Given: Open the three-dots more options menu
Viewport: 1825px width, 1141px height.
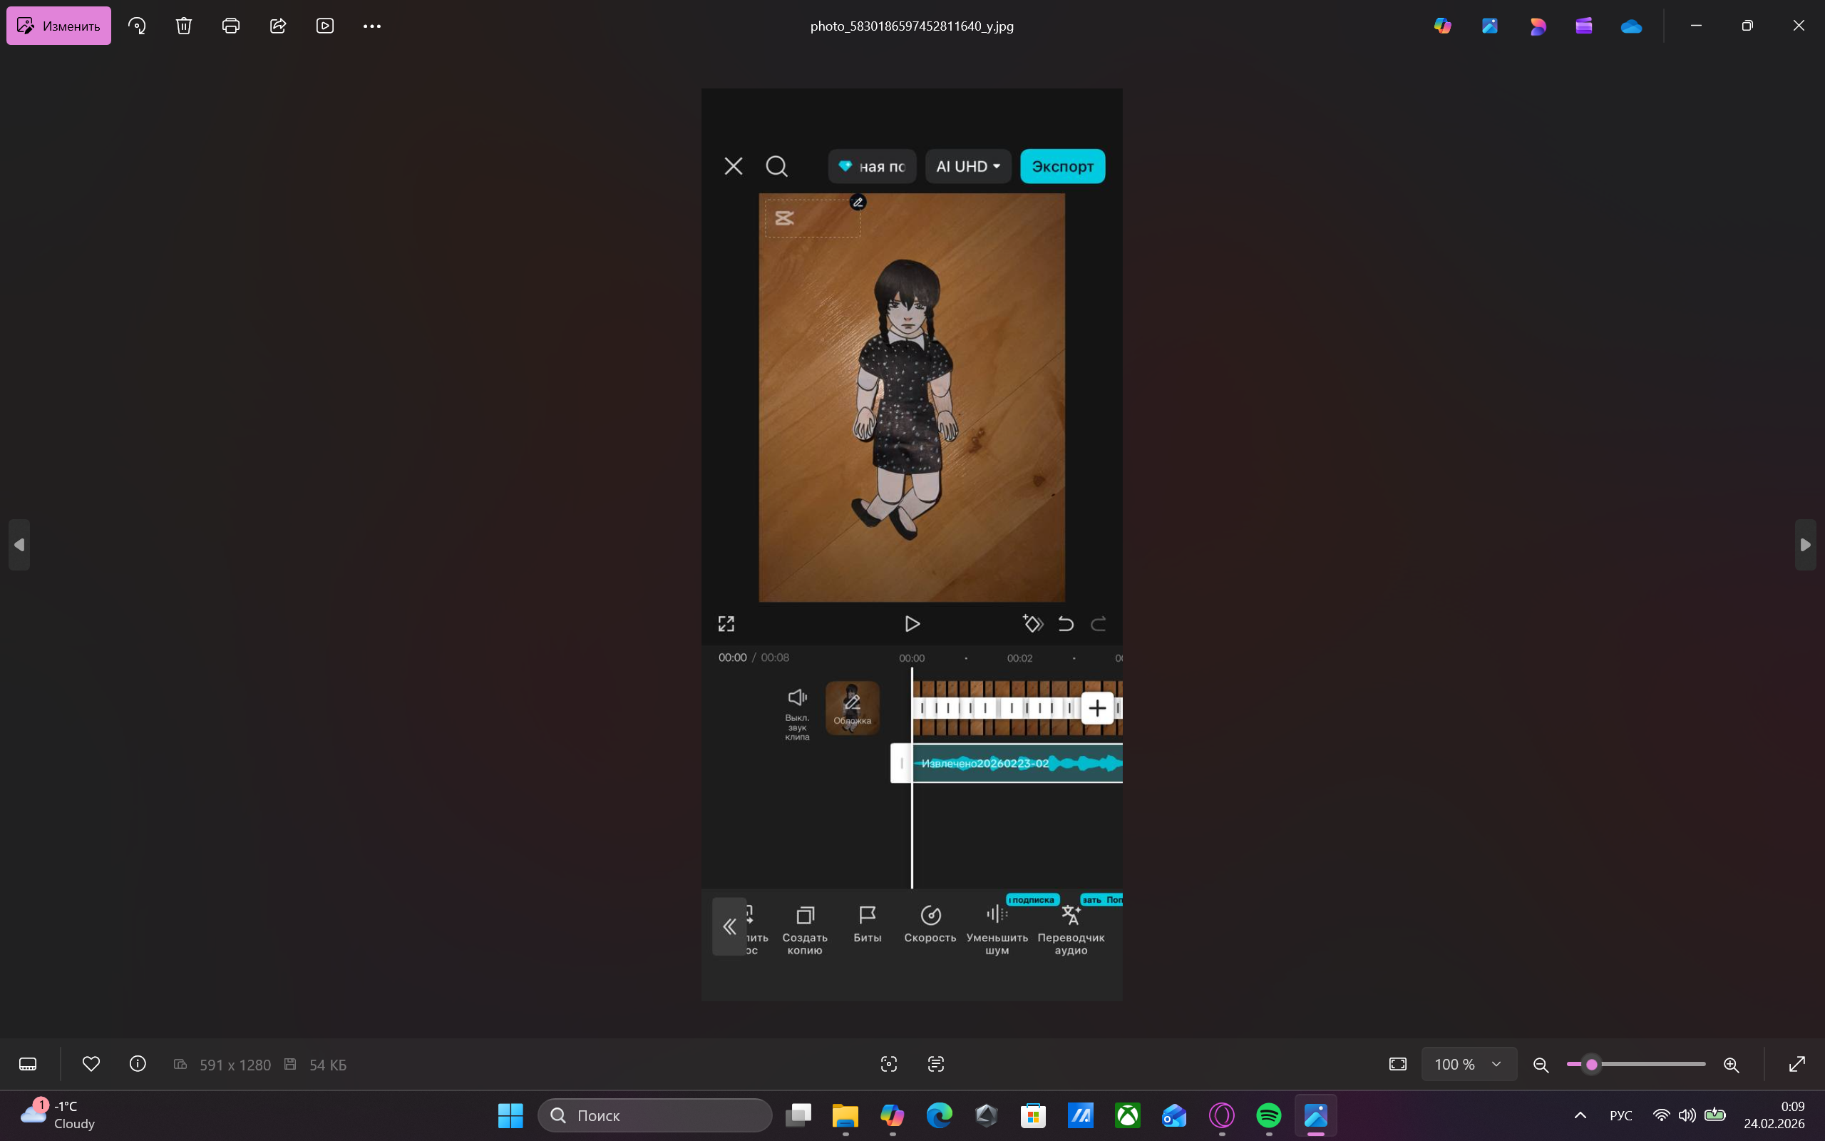Looking at the screenshot, I should [x=372, y=26].
